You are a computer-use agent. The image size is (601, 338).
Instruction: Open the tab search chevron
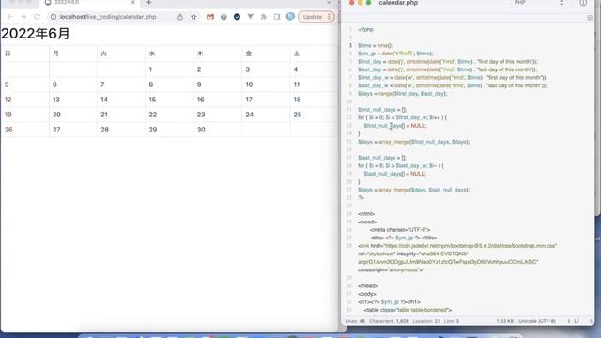[x=329, y=3]
